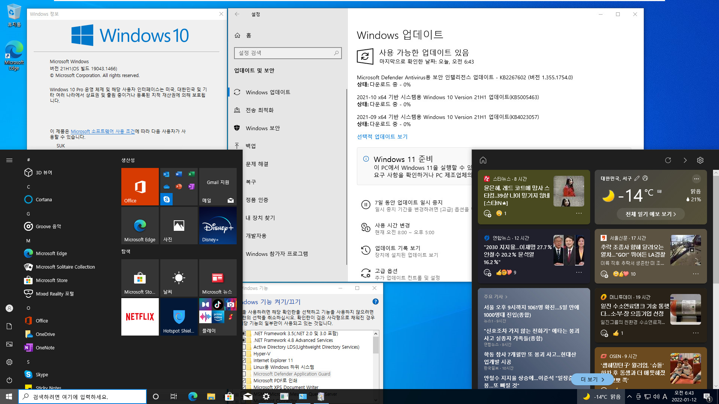Viewport: 719px width, 404px height.
Task: Open File Explorer from taskbar
Action: pyautogui.click(x=211, y=397)
